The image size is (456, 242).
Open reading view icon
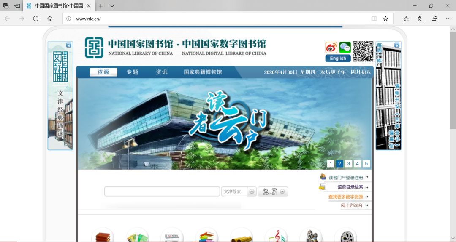[374, 19]
